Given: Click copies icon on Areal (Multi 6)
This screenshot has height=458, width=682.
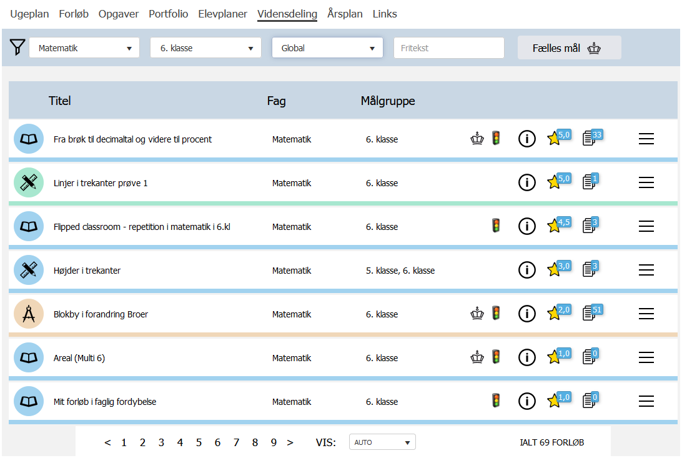Looking at the screenshot, I should 591,356.
